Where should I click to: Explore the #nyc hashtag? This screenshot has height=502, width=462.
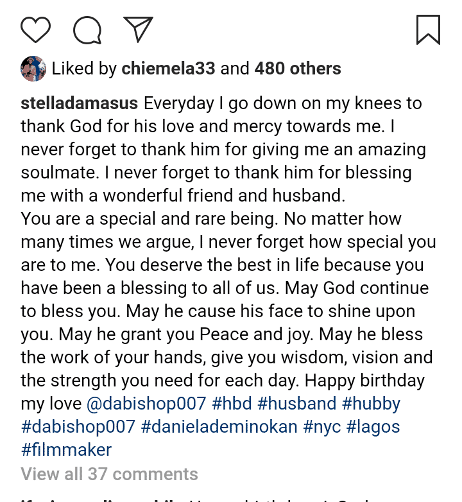(x=321, y=427)
